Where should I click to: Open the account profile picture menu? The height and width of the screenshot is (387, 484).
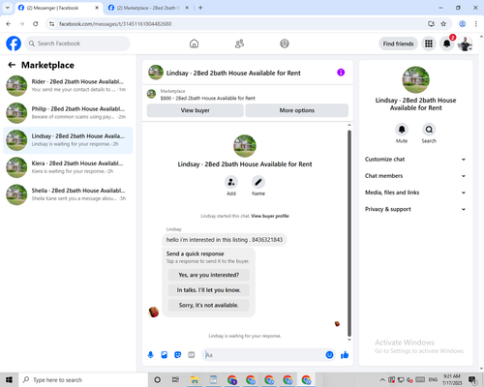click(465, 44)
